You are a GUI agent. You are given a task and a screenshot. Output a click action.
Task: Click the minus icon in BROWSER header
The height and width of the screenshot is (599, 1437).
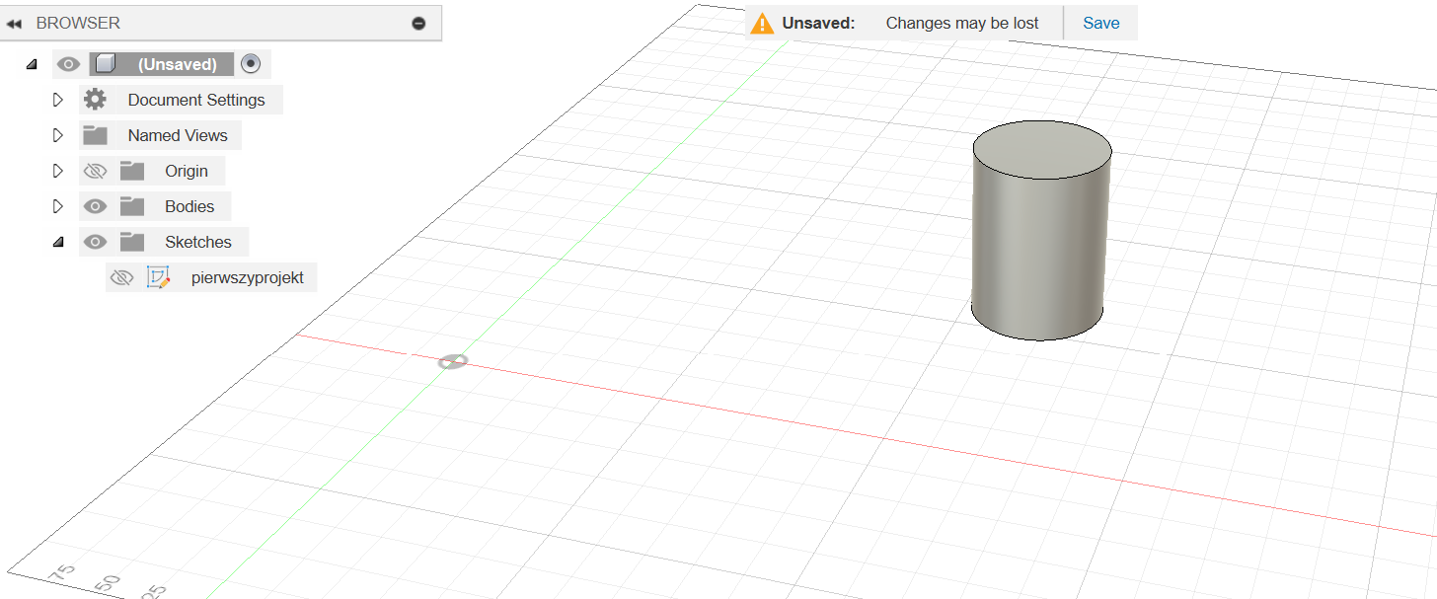click(x=418, y=23)
